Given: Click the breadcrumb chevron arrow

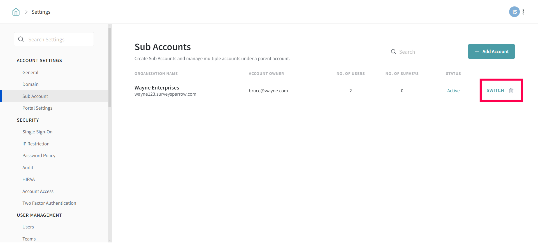Looking at the screenshot, I should (x=26, y=12).
